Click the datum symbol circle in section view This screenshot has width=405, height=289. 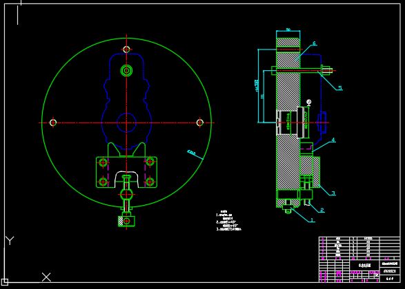(308, 102)
